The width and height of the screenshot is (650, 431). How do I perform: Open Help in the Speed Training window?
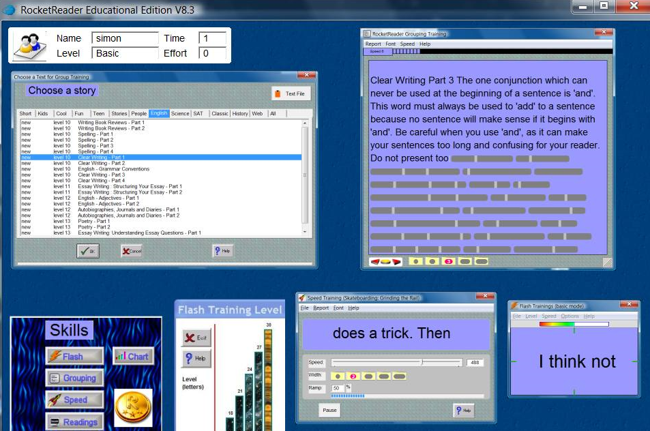(x=463, y=411)
